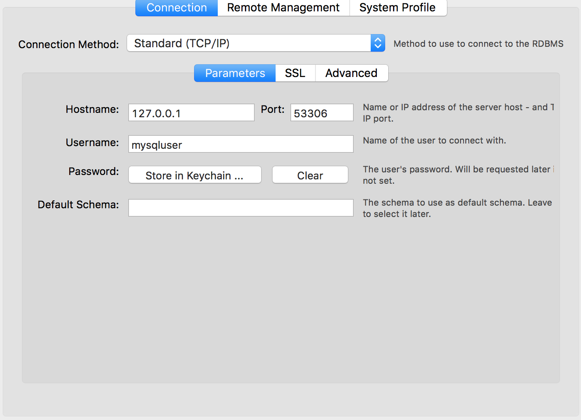The width and height of the screenshot is (581, 420).
Task: Click the Username field containing mysqluser
Action: tap(241, 144)
